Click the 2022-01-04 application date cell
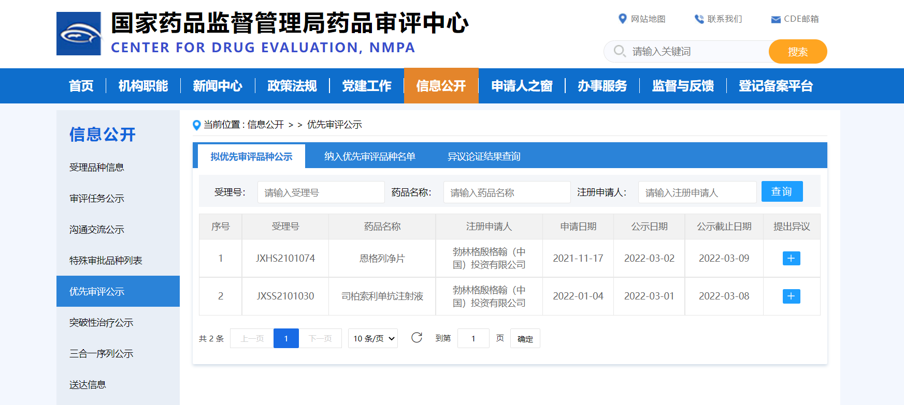The image size is (904, 405). [x=578, y=296]
